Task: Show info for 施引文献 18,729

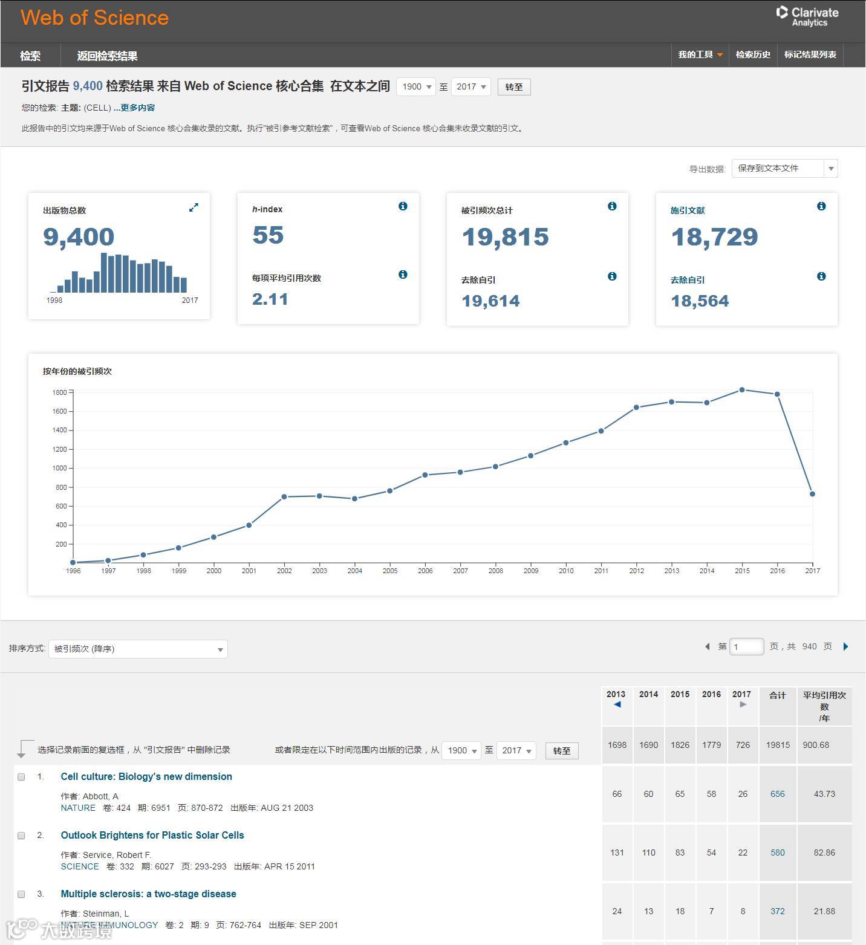Action: (821, 206)
